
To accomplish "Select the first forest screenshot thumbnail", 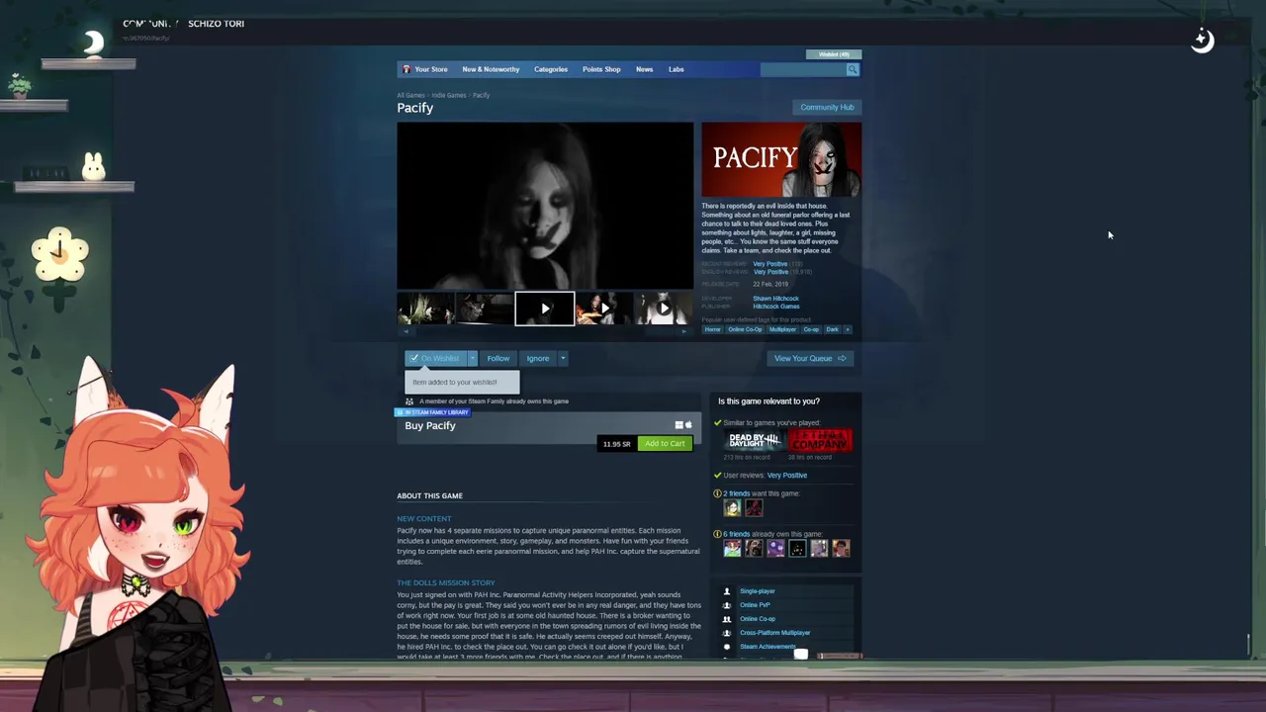I will point(425,309).
